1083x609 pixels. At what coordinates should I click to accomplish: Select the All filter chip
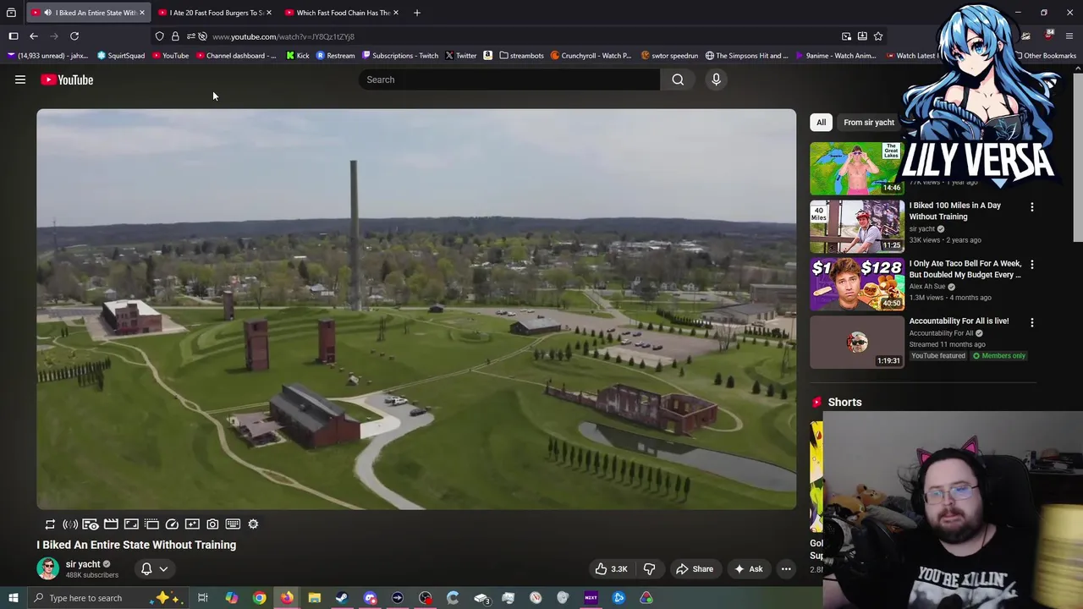(821, 122)
